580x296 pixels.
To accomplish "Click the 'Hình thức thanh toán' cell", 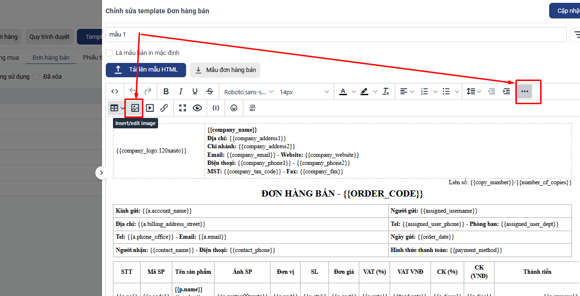I will (x=480, y=250).
